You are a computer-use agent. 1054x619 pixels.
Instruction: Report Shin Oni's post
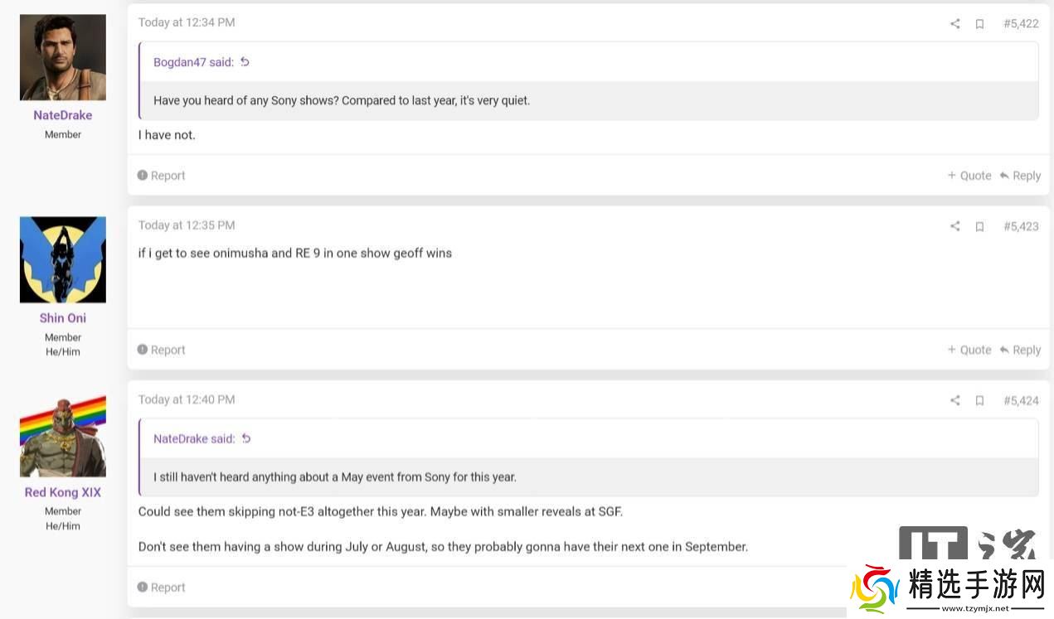[x=162, y=350]
